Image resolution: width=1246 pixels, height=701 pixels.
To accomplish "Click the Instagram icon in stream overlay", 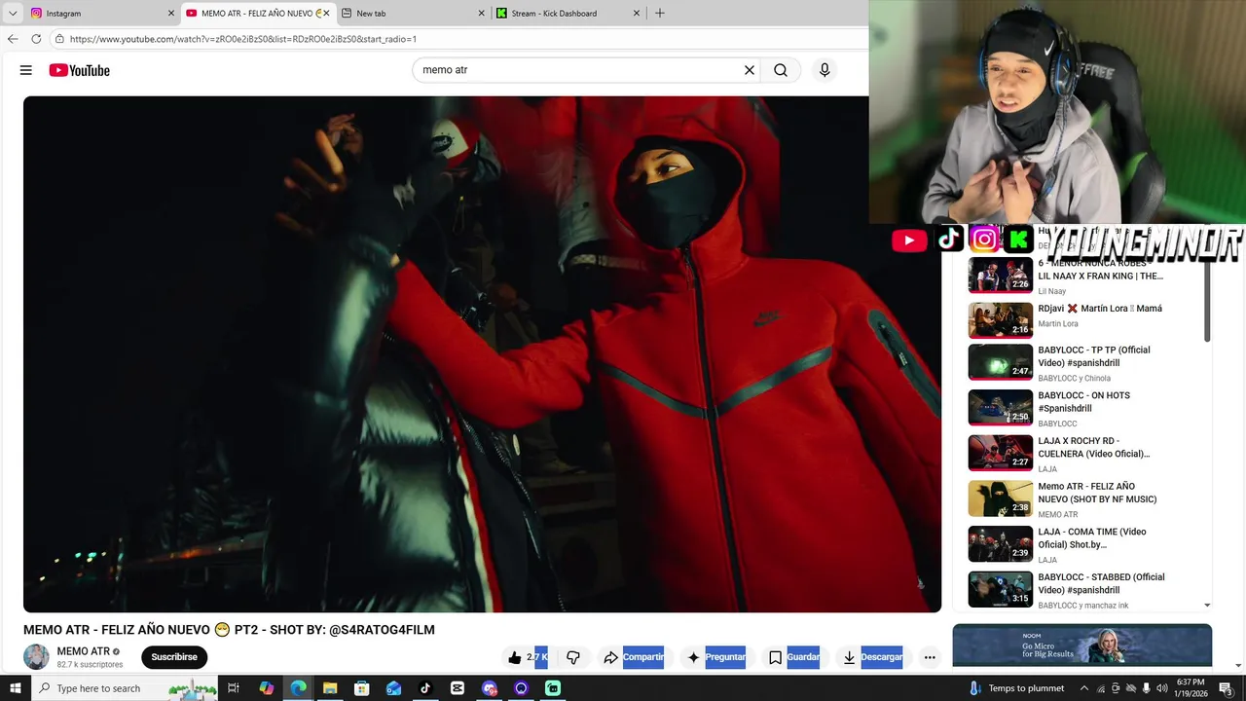I will pyautogui.click(x=984, y=239).
